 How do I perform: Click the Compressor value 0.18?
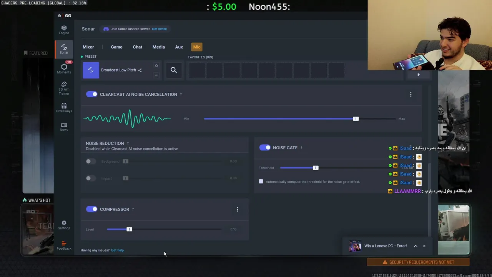coord(233,229)
